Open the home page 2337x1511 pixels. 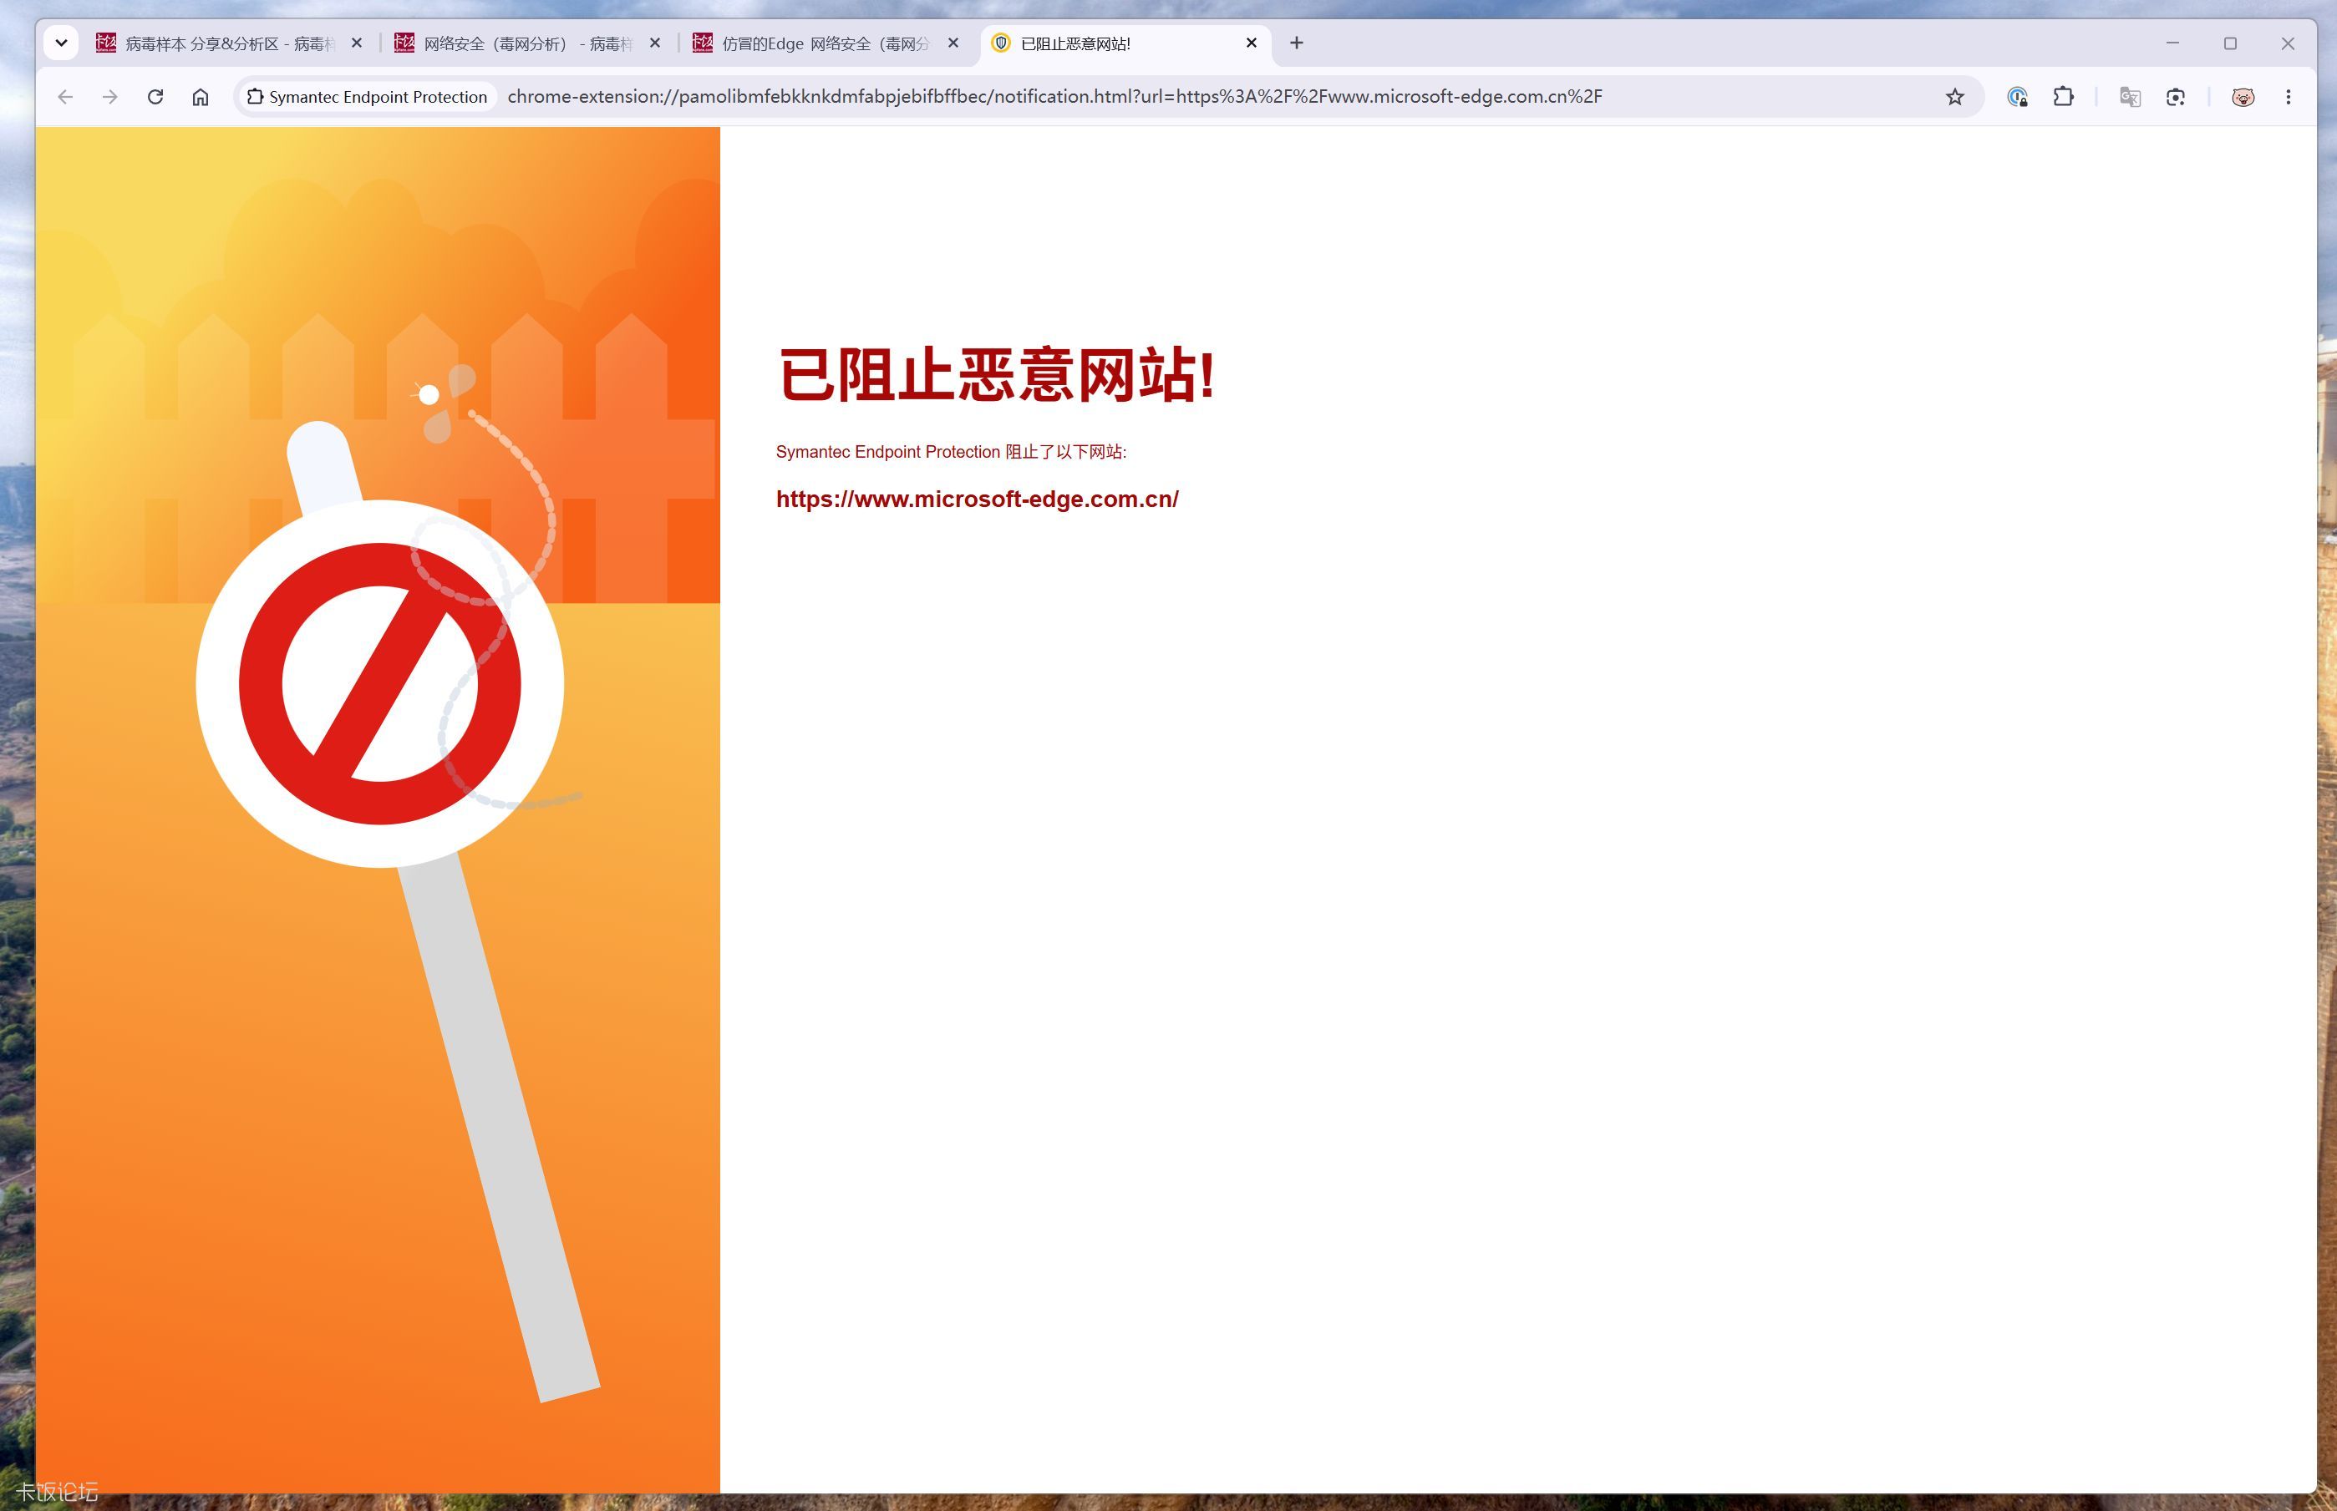click(x=201, y=97)
